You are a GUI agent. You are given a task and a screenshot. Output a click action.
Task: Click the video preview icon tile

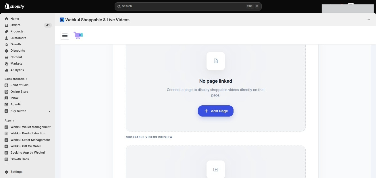[x=216, y=169]
